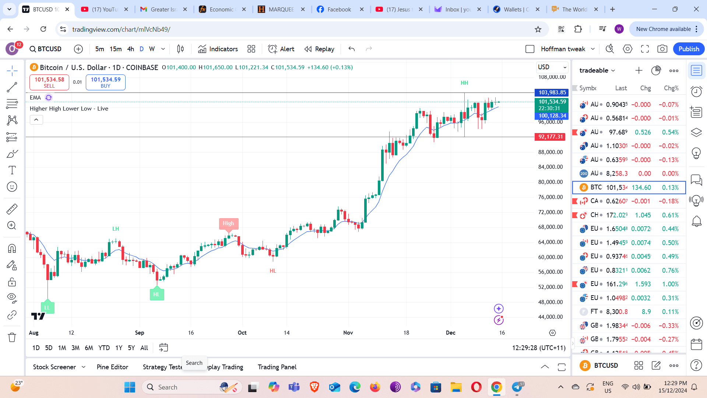The height and width of the screenshot is (398, 707).
Task: Select the BTC row in watchlist
Action: pos(629,188)
